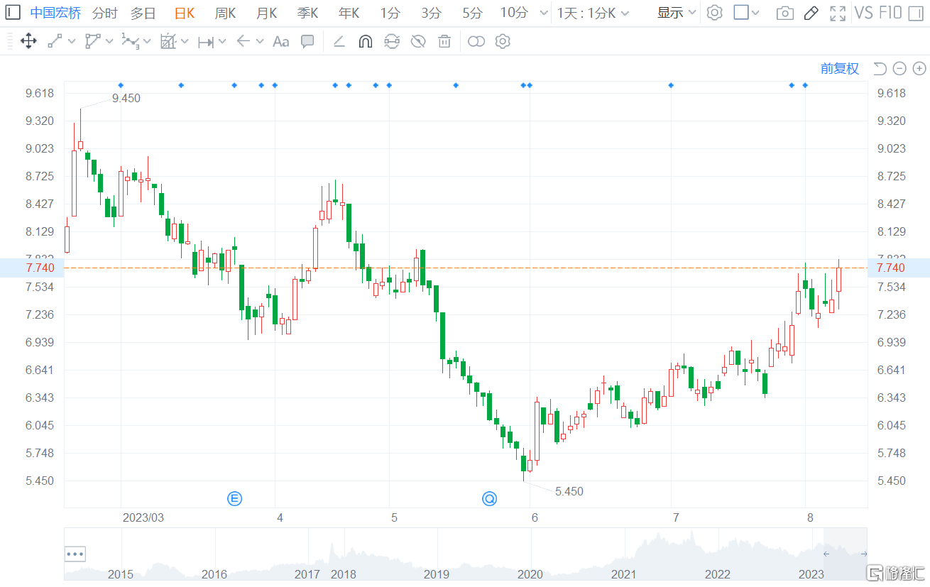Click the E event marker on chart
The image size is (930, 587).
(234, 498)
